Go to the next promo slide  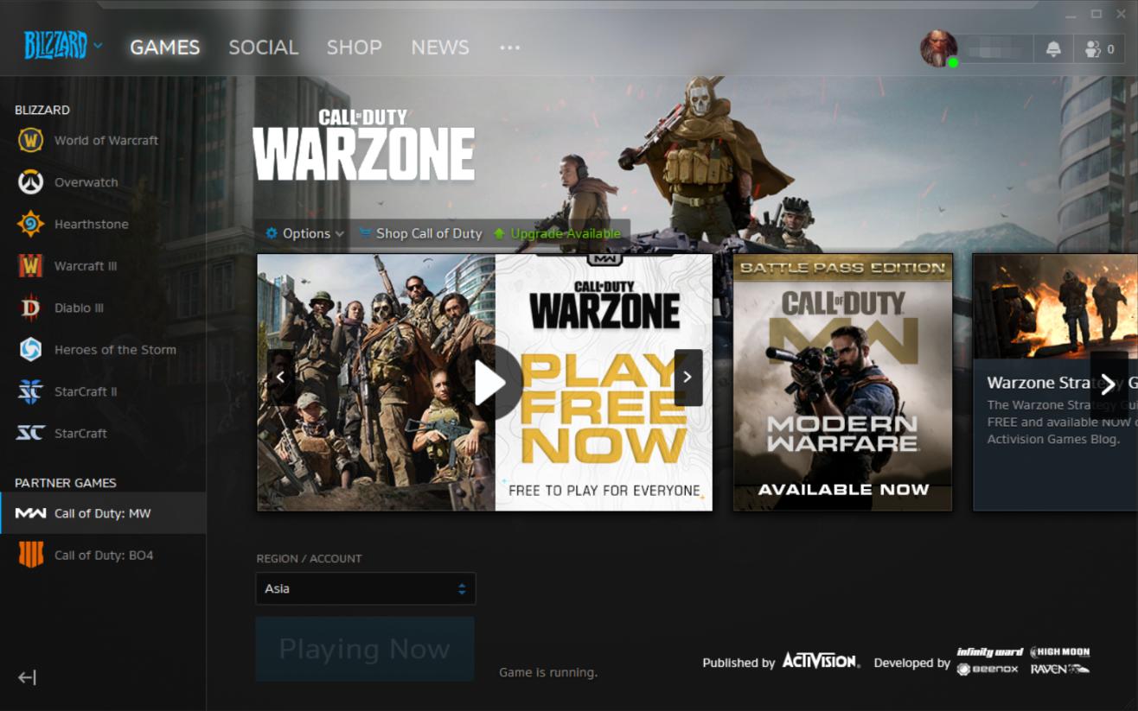[x=687, y=378]
